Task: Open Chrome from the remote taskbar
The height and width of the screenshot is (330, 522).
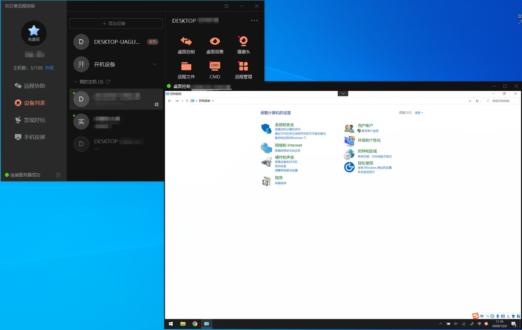Action: point(195,324)
